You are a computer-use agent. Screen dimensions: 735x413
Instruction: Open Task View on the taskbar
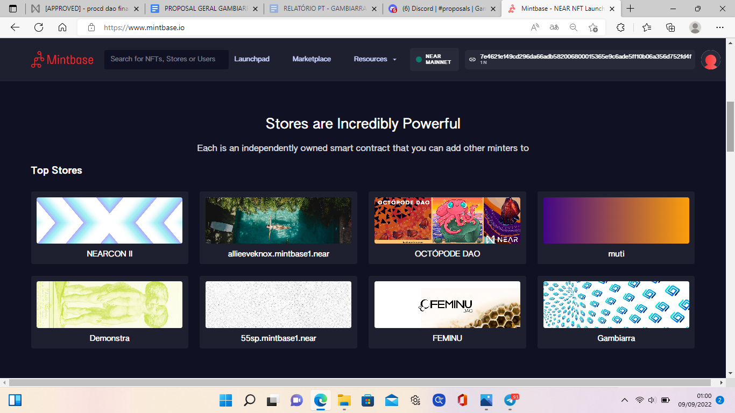tap(273, 400)
